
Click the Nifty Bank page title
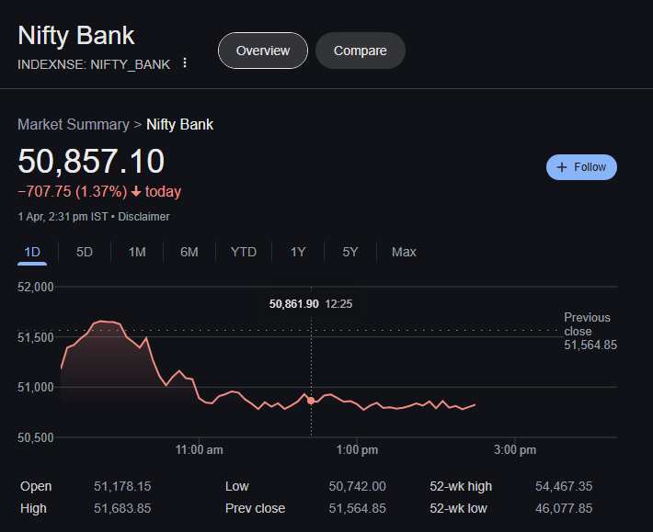[76, 35]
